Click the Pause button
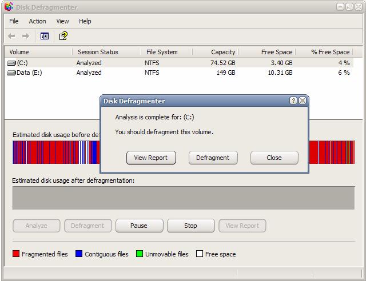The image size is (366, 281). pos(139,226)
